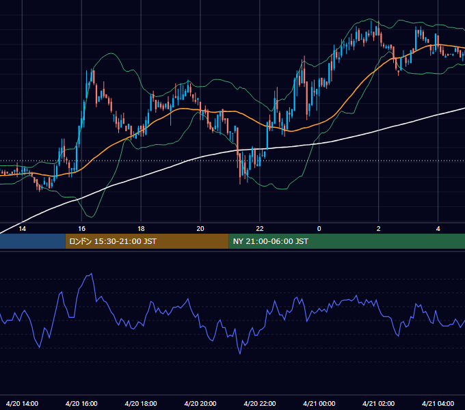465x410 pixels.
Task: Click the 4/21 00:00 date label
Action: 319,403
